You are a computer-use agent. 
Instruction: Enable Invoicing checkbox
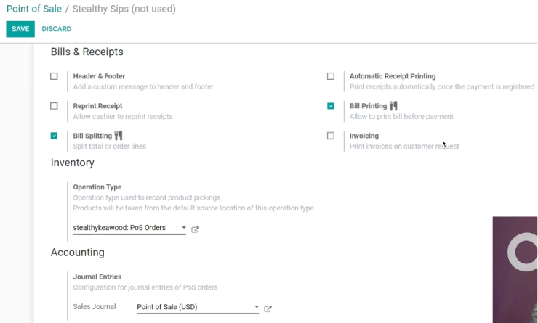330,136
